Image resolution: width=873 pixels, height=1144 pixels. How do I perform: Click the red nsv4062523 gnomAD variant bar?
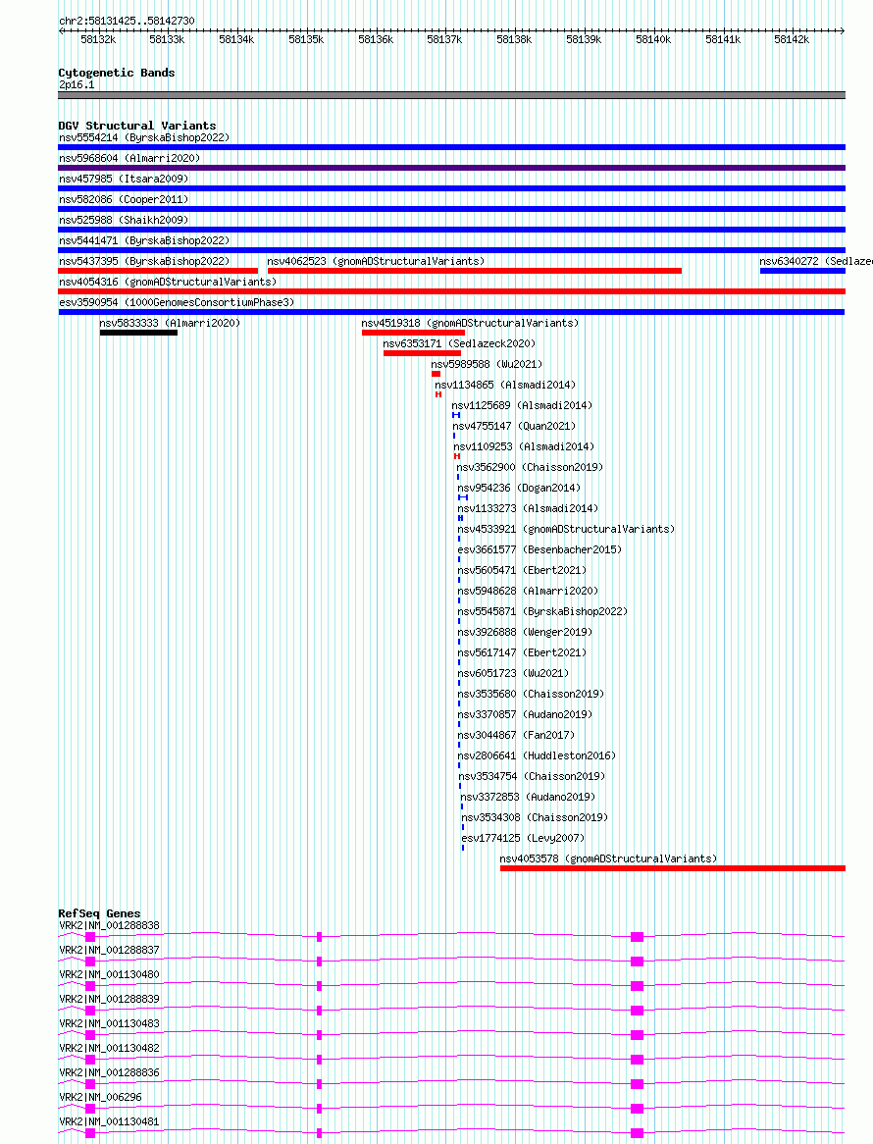pyautogui.click(x=475, y=271)
